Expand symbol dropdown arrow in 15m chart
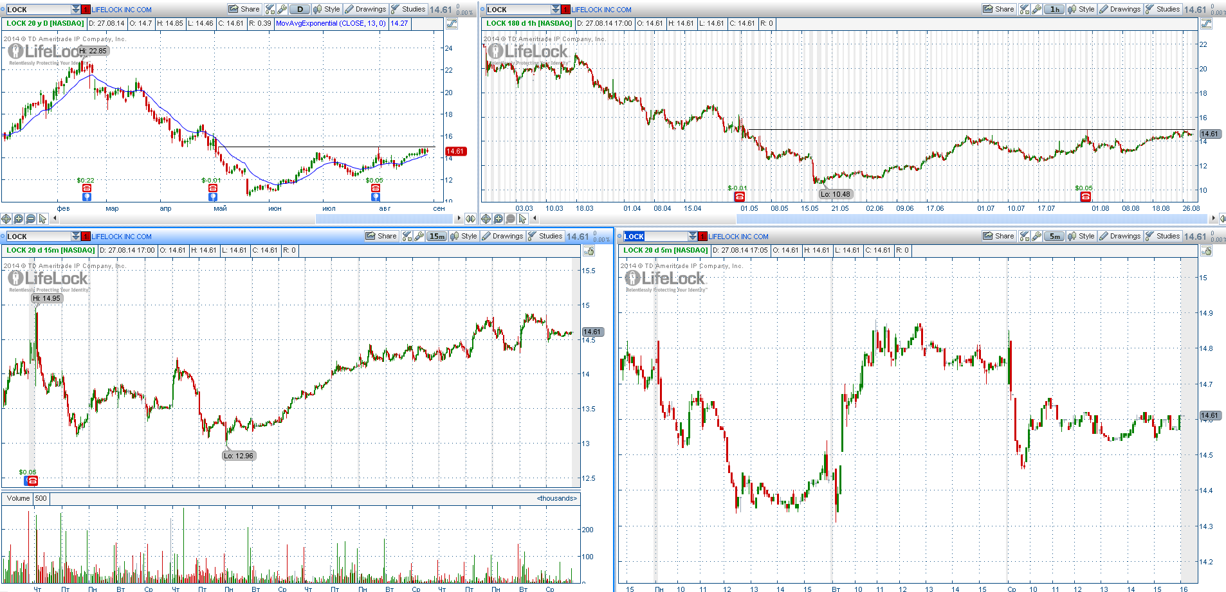This screenshot has height=592, width=1226. 76,236
